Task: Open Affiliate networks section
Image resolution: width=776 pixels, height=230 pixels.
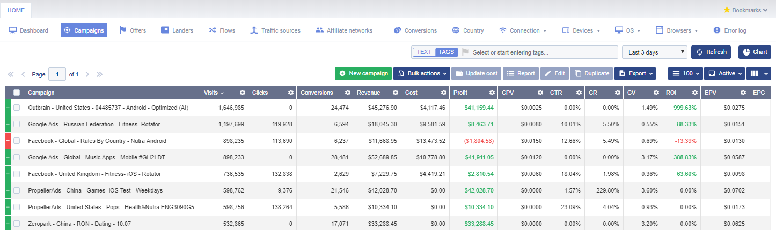Action: (x=344, y=30)
